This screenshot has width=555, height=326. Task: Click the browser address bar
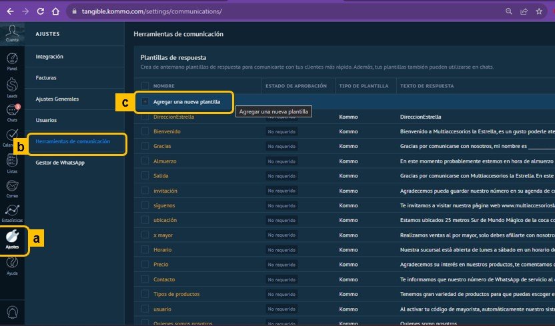point(267,11)
